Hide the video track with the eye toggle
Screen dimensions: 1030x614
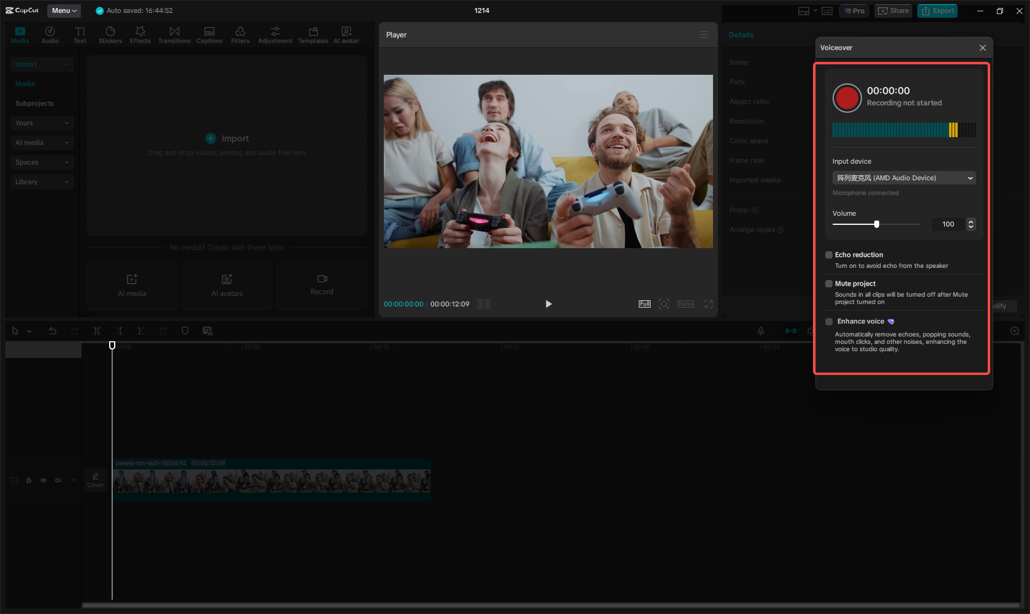[43, 480]
